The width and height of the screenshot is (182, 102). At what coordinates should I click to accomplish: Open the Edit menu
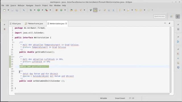point(7,5)
